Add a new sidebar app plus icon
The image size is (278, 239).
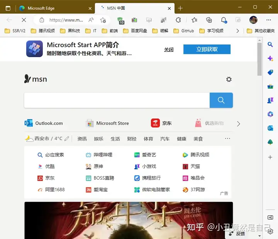click(270, 157)
